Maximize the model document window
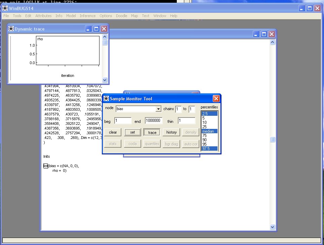 click(264, 34)
